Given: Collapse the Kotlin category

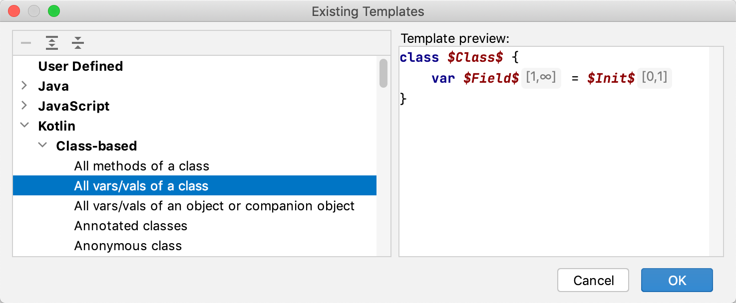Looking at the screenshot, I should (24, 126).
